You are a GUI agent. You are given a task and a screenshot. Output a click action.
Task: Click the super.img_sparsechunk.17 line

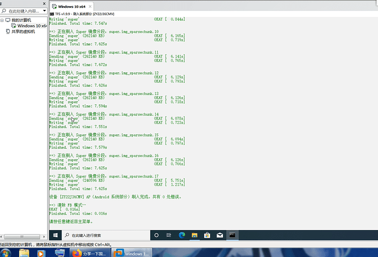point(104,176)
